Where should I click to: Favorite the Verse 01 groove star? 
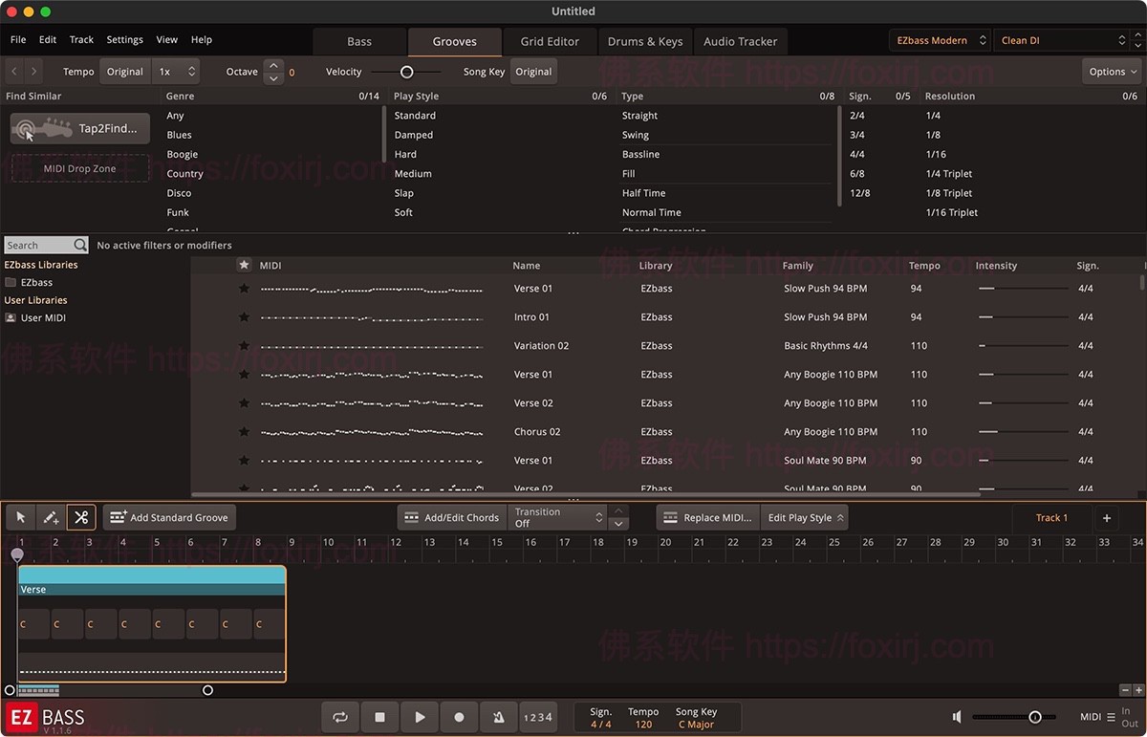click(x=244, y=288)
